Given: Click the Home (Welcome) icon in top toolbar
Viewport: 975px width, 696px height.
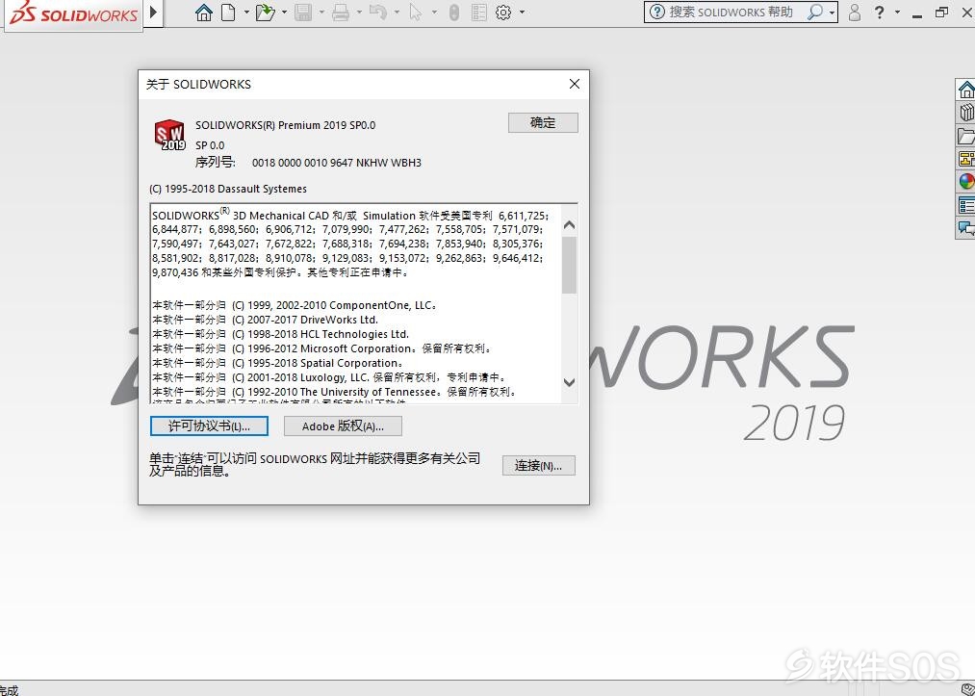Looking at the screenshot, I should (204, 12).
